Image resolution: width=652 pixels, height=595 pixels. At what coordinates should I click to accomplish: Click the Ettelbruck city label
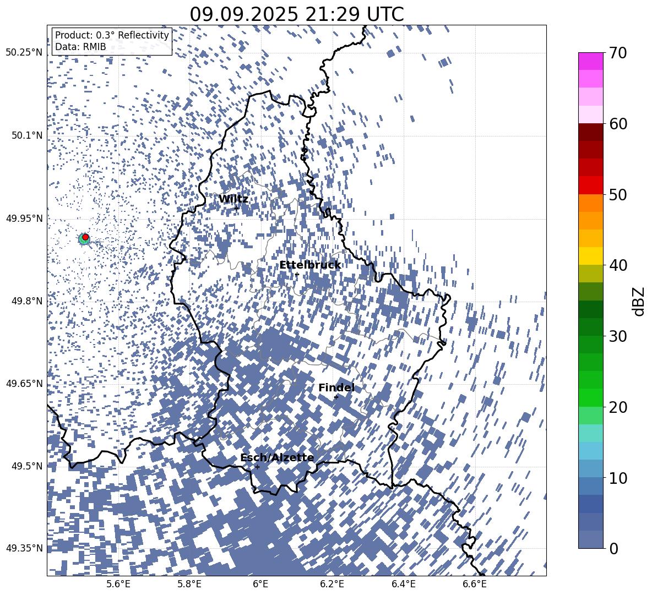click(x=310, y=265)
